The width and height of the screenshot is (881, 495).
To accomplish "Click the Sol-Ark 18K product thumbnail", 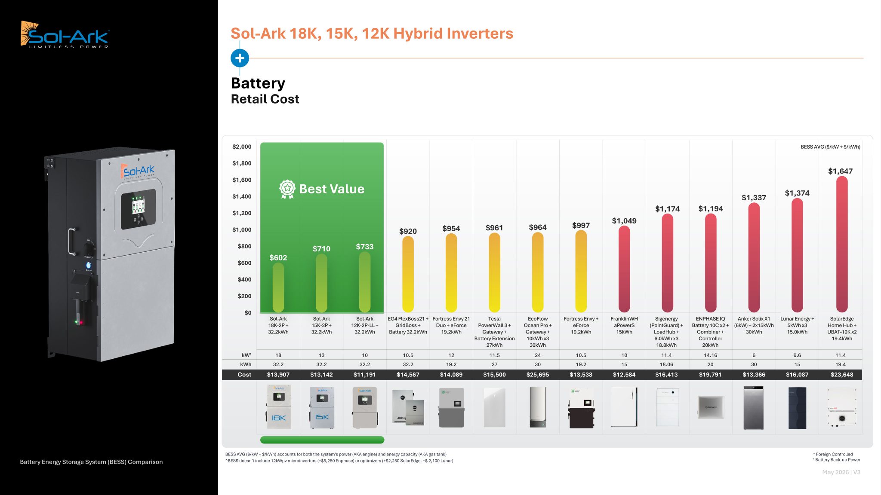I will tap(278, 407).
